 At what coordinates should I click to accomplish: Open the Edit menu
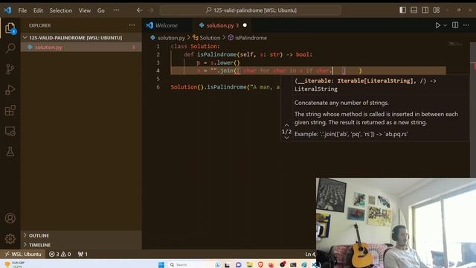tap(38, 10)
